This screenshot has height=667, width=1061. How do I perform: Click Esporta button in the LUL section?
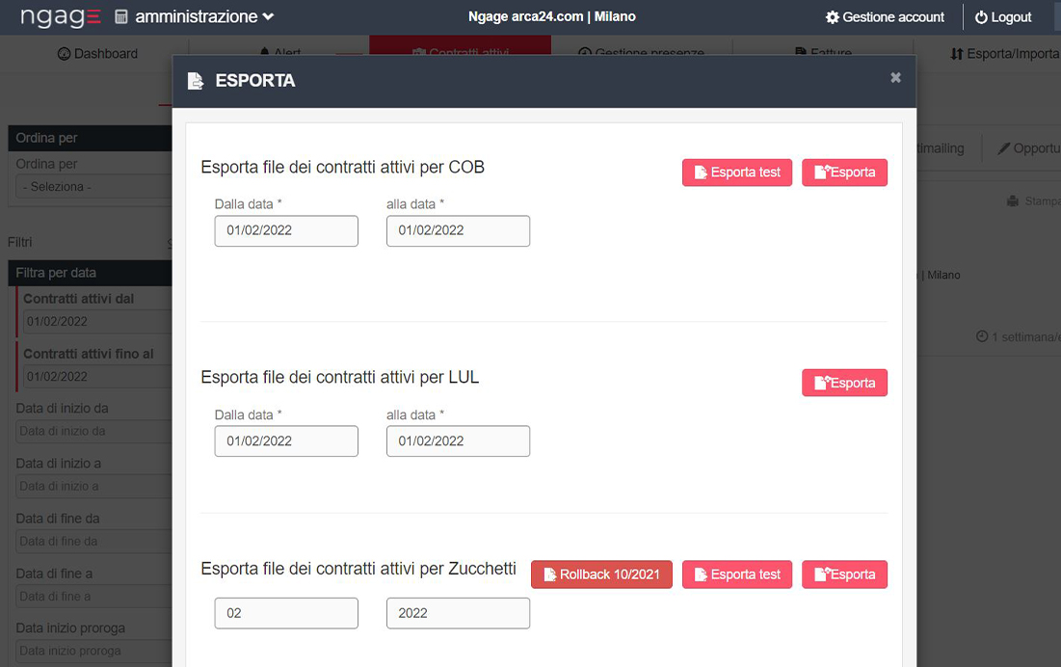pyautogui.click(x=844, y=383)
